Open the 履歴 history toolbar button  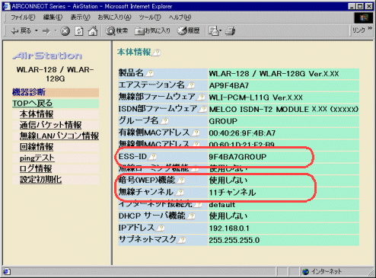point(188,31)
